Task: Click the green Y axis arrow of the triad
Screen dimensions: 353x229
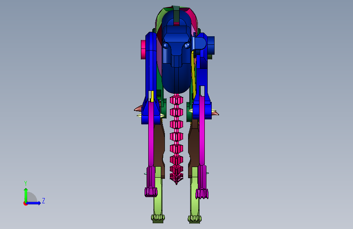Action: point(26,195)
